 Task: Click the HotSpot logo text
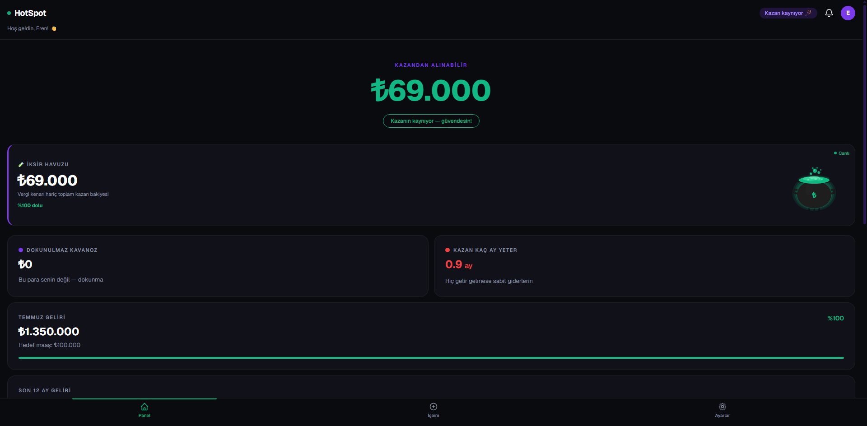[30, 13]
